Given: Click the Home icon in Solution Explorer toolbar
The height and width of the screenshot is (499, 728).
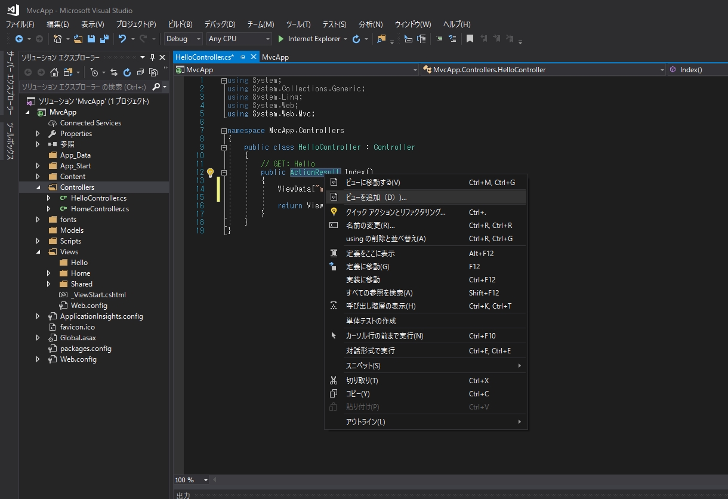Looking at the screenshot, I should (x=54, y=72).
